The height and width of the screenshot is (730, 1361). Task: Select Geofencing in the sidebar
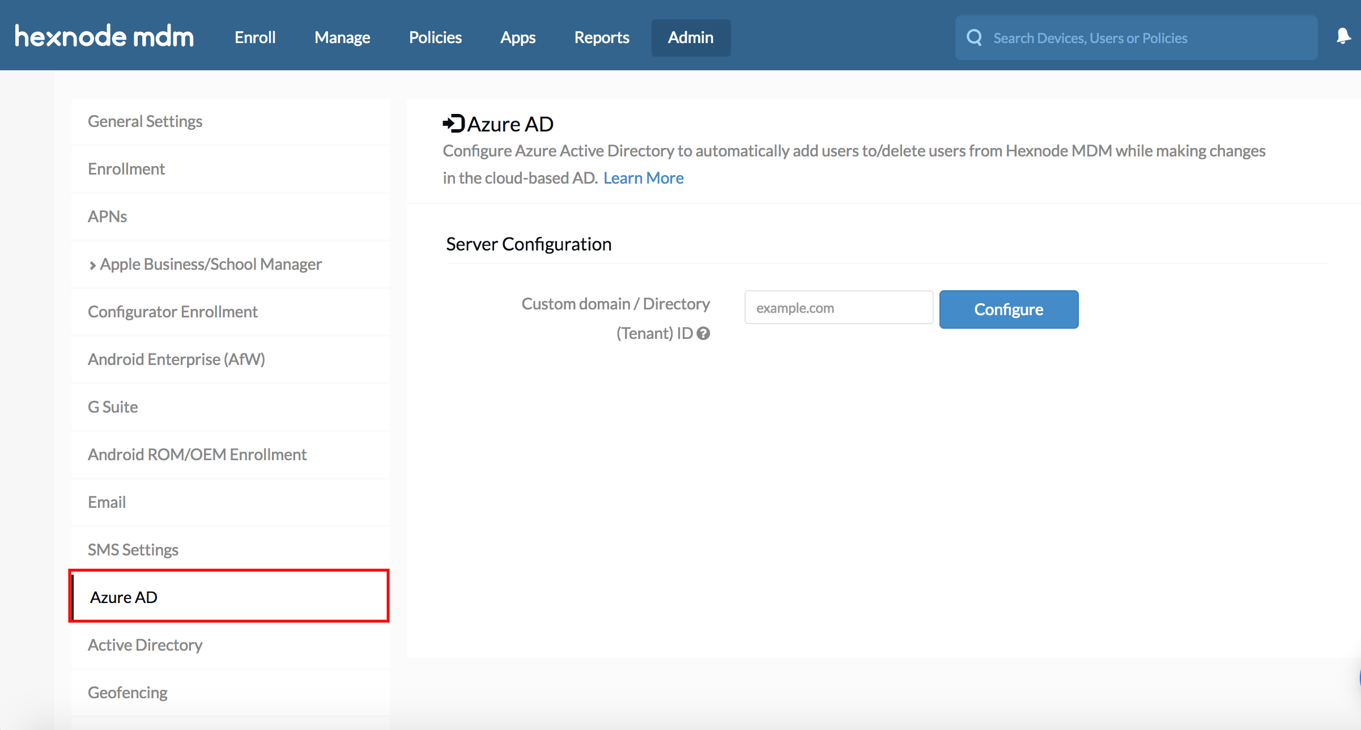point(230,693)
